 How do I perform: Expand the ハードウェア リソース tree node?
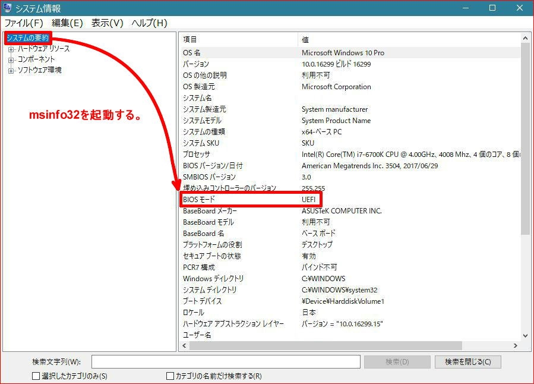(11, 48)
